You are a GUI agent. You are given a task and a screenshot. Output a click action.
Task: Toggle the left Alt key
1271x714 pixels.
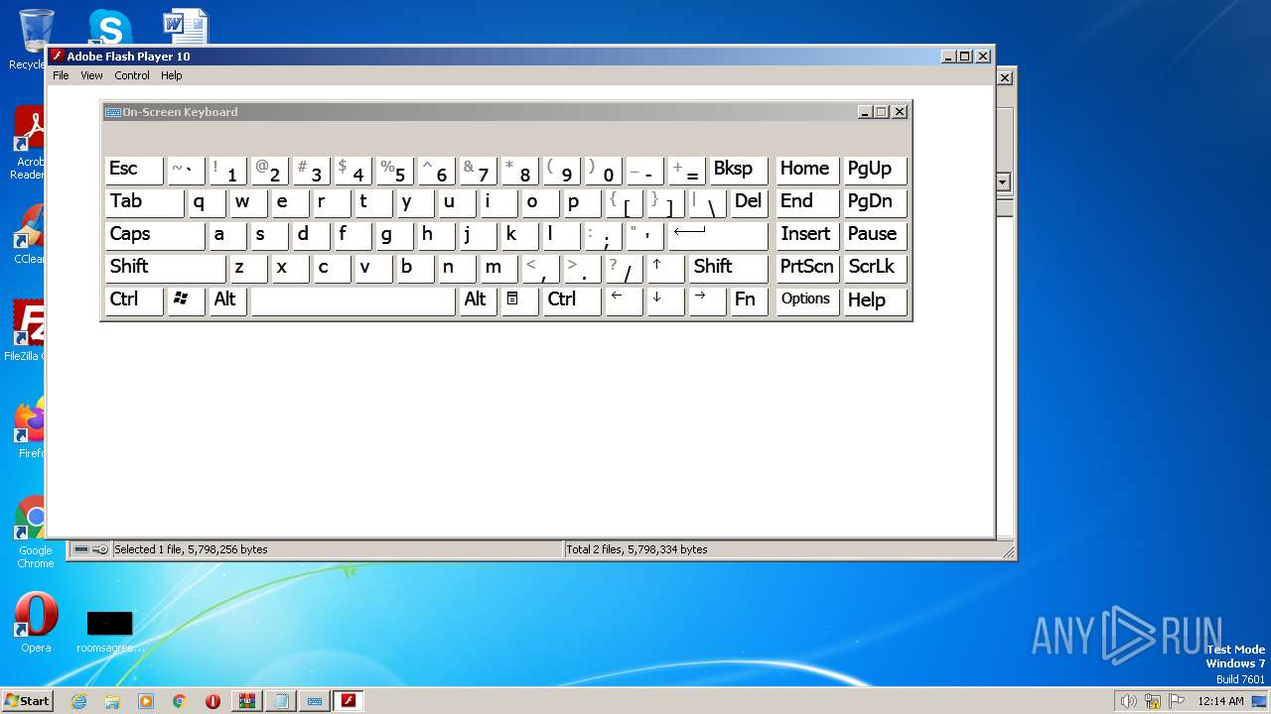(227, 300)
